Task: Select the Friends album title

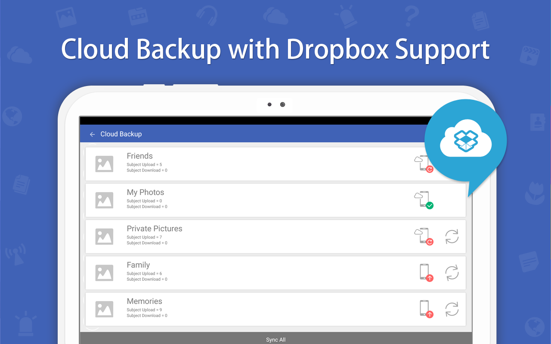Action: click(140, 156)
